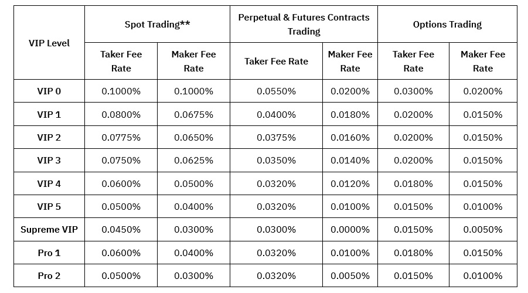Image resolution: width=528 pixels, height=293 pixels.
Task: Select the Pro 1 row label
Action: (x=49, y=253)
